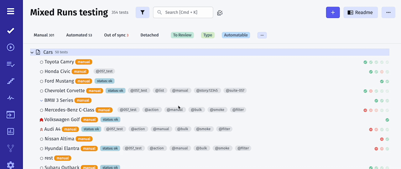Click the red double-chevron icon on Audi A4

(x=41, y=129)
